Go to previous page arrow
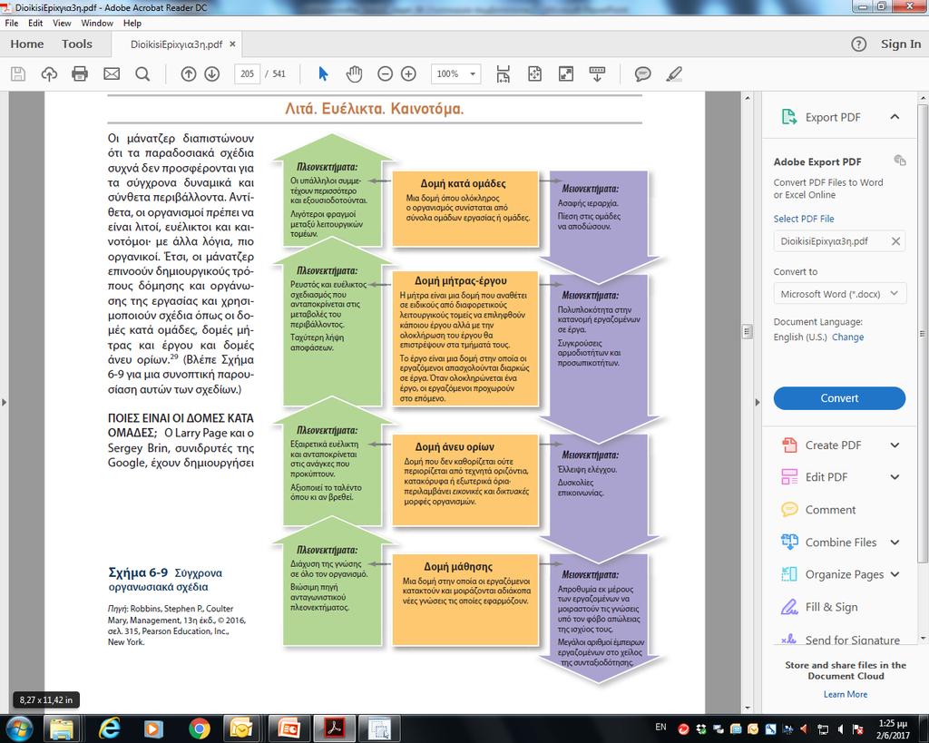 [189, 74]
